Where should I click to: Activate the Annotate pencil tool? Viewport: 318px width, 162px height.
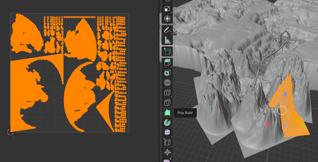[167, 30]
